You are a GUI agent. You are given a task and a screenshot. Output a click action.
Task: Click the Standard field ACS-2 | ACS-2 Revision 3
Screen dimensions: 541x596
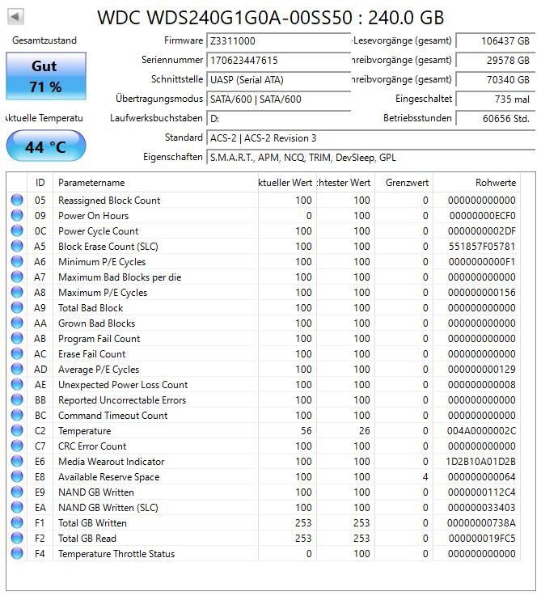point(370,138)
